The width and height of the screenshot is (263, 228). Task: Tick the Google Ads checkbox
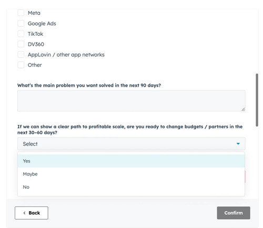(21, 23)
